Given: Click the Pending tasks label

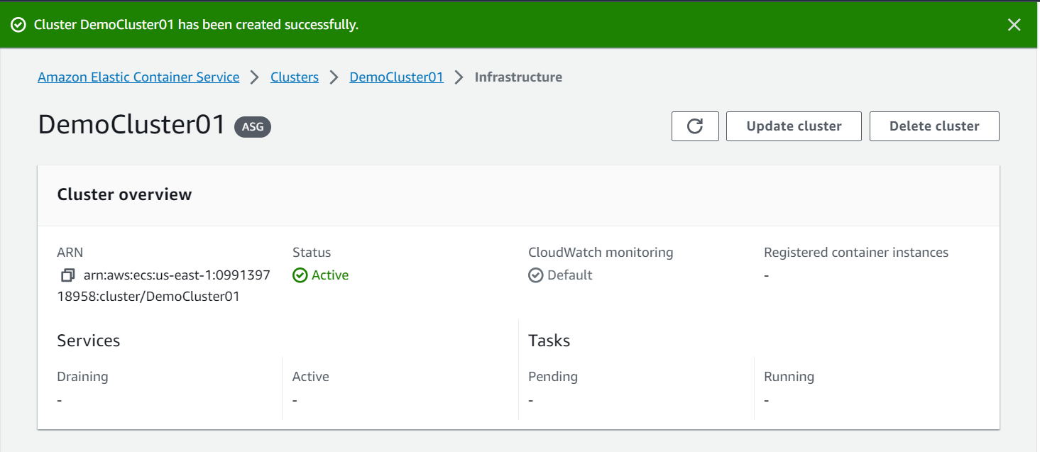Looking at the screenshot, I should pos(553,377).
